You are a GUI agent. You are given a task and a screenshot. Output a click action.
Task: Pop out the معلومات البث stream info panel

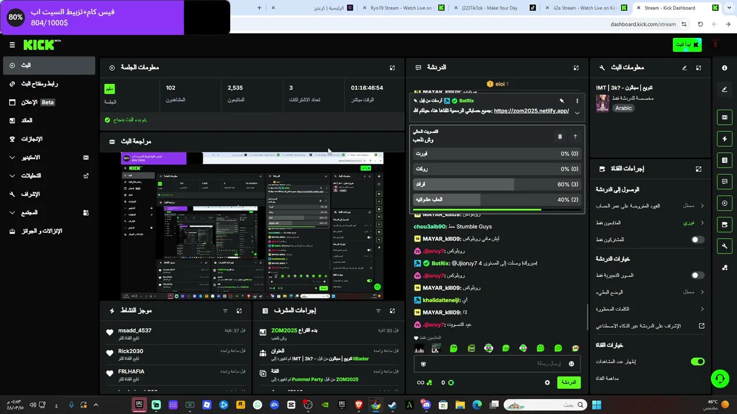point(698,68)
